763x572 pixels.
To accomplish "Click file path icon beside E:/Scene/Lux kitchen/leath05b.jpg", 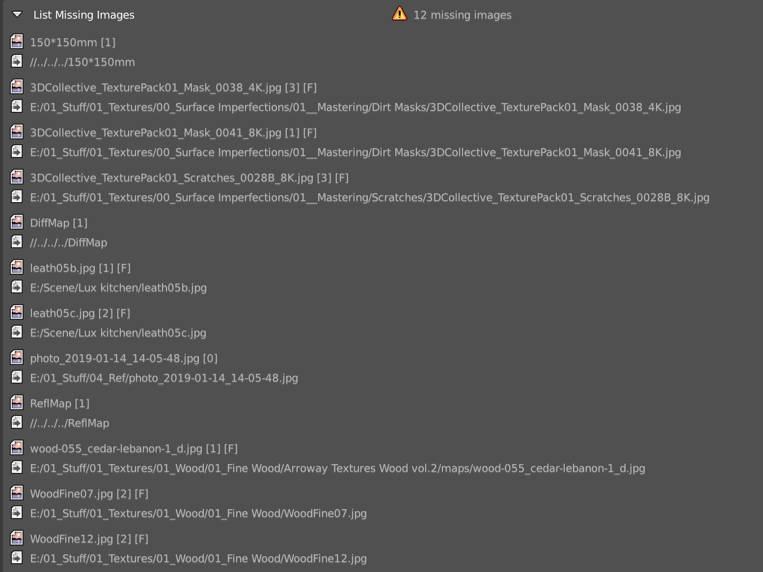I will click(17, 287).
